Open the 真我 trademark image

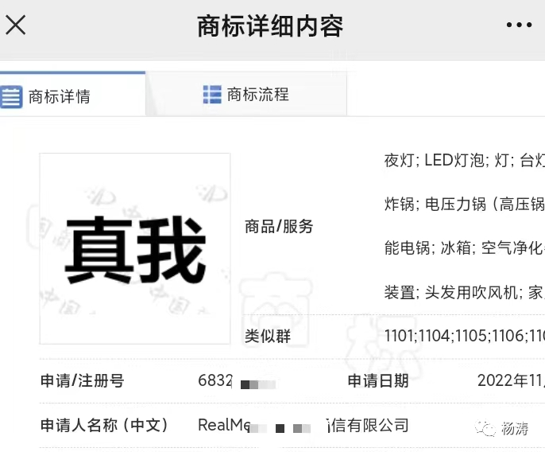135,248
